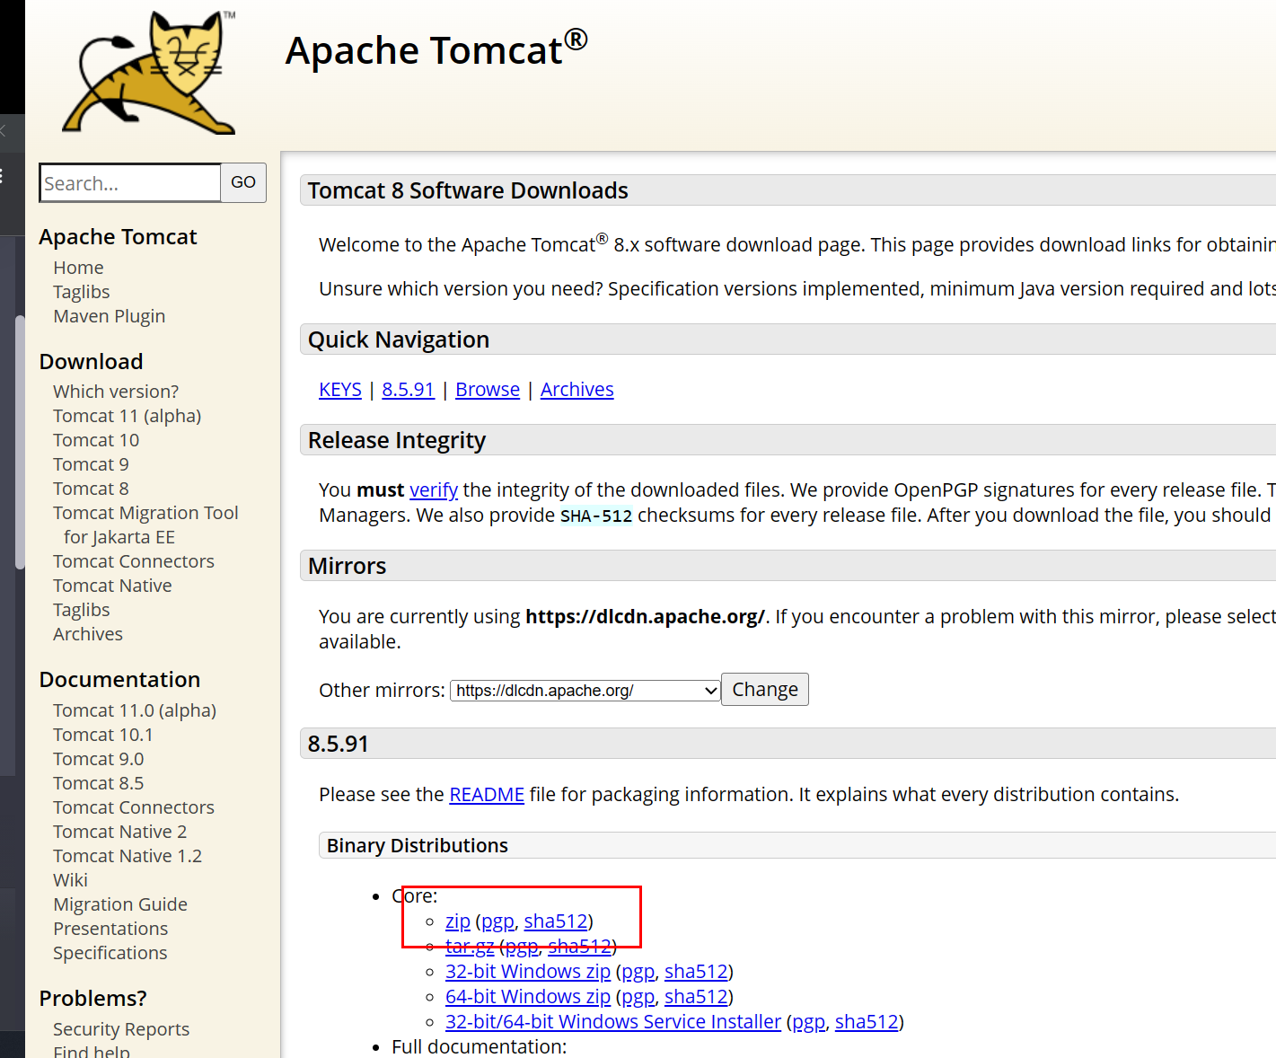Open the Maven Plugin link
The width and height of the screenshot is (1276, 1058).
109,316
